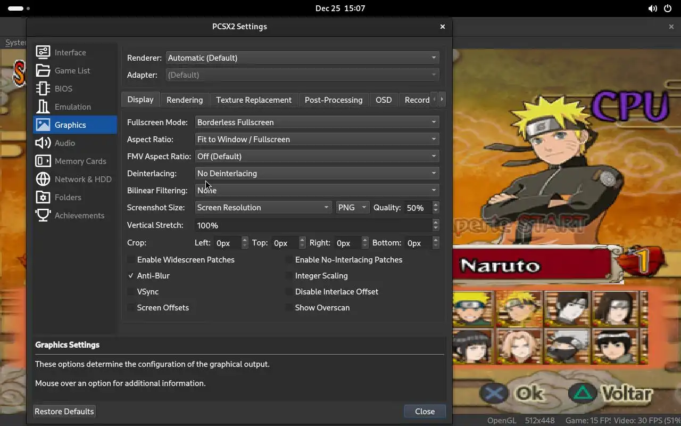Click the OpenGL status bar text
Viewport: 681px width, 426px height.
pos(502,421)
